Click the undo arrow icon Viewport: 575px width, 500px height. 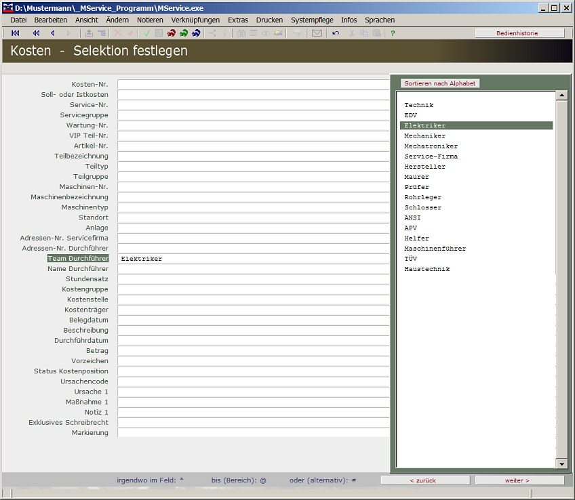click(336, 33)
